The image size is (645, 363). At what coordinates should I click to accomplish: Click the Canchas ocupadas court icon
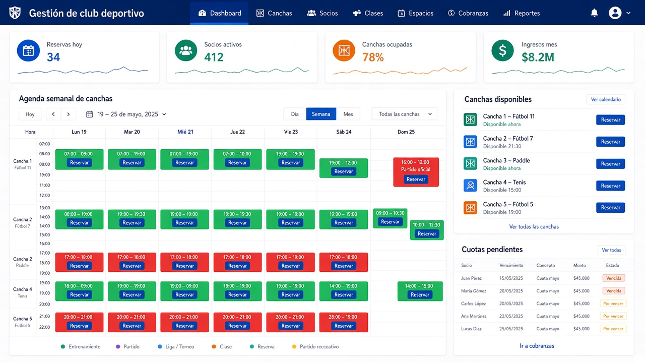click(344, 51)
